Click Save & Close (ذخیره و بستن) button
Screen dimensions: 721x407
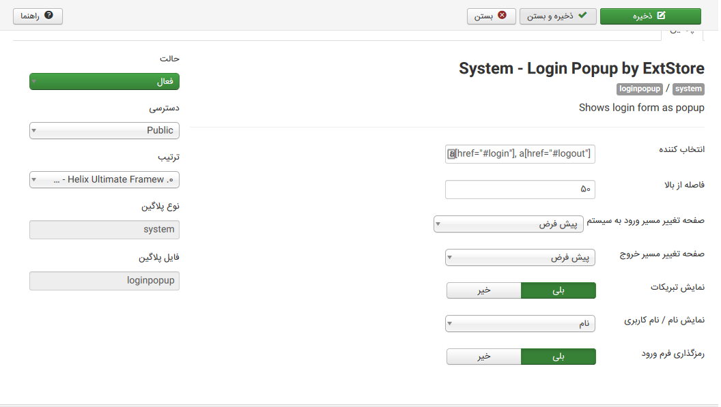[x=558, y=16]
